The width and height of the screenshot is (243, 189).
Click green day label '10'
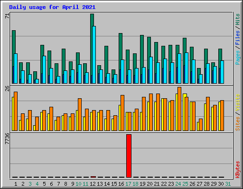(78, 184)
